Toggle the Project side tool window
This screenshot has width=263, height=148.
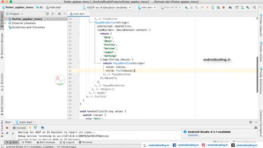point(2,20)
